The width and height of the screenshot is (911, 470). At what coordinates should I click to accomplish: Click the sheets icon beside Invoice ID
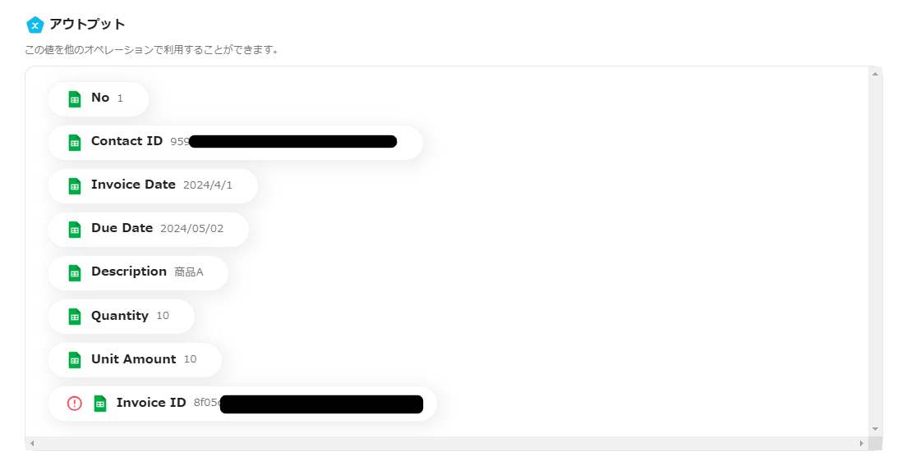coord(100,404)
